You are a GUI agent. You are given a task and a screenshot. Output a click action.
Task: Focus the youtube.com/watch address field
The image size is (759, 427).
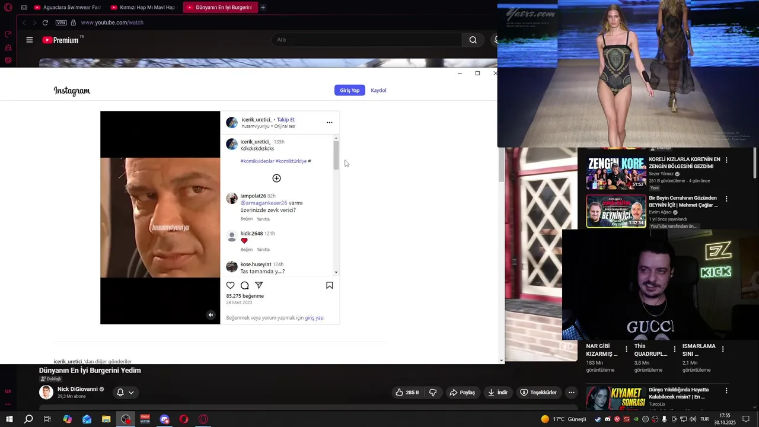[x=112, y=23]
